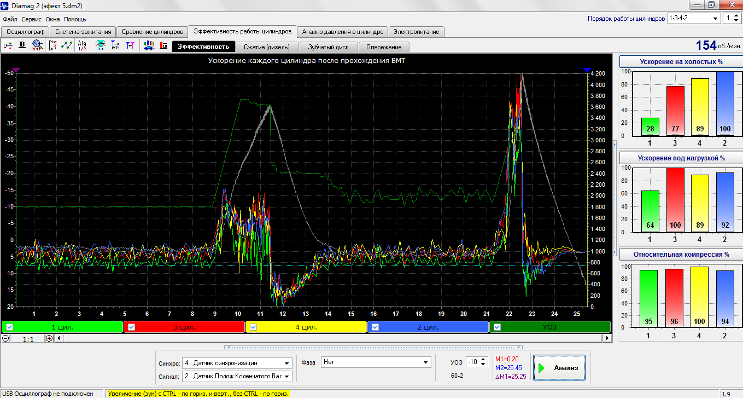
Task: Click the Ускорение под нагрузкой % panel header
Action: coord(680,158)
